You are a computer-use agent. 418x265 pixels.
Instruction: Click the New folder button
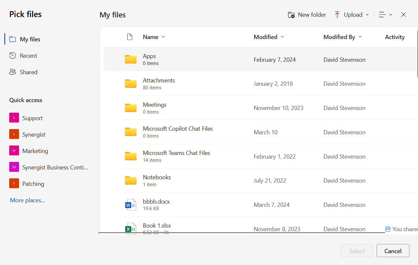pos(307,15)
